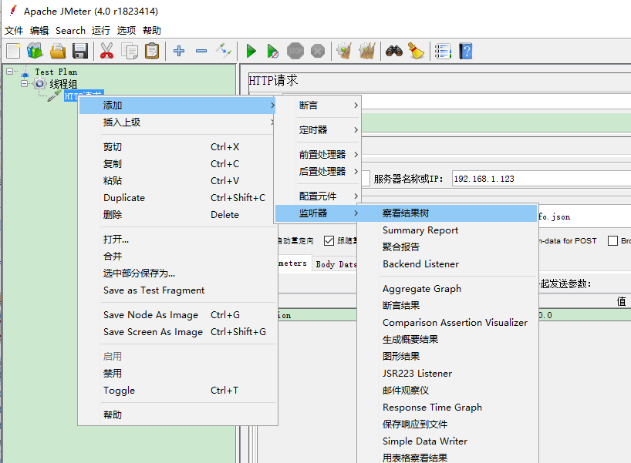Collapse the 线程组 tree node
Viewport: 631px width, 463px height.
[x=24, y=84]
